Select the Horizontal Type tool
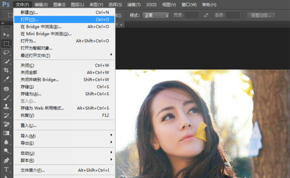 (6, 170)
